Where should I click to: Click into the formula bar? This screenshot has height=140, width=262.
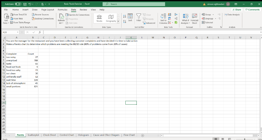[151, 32]
